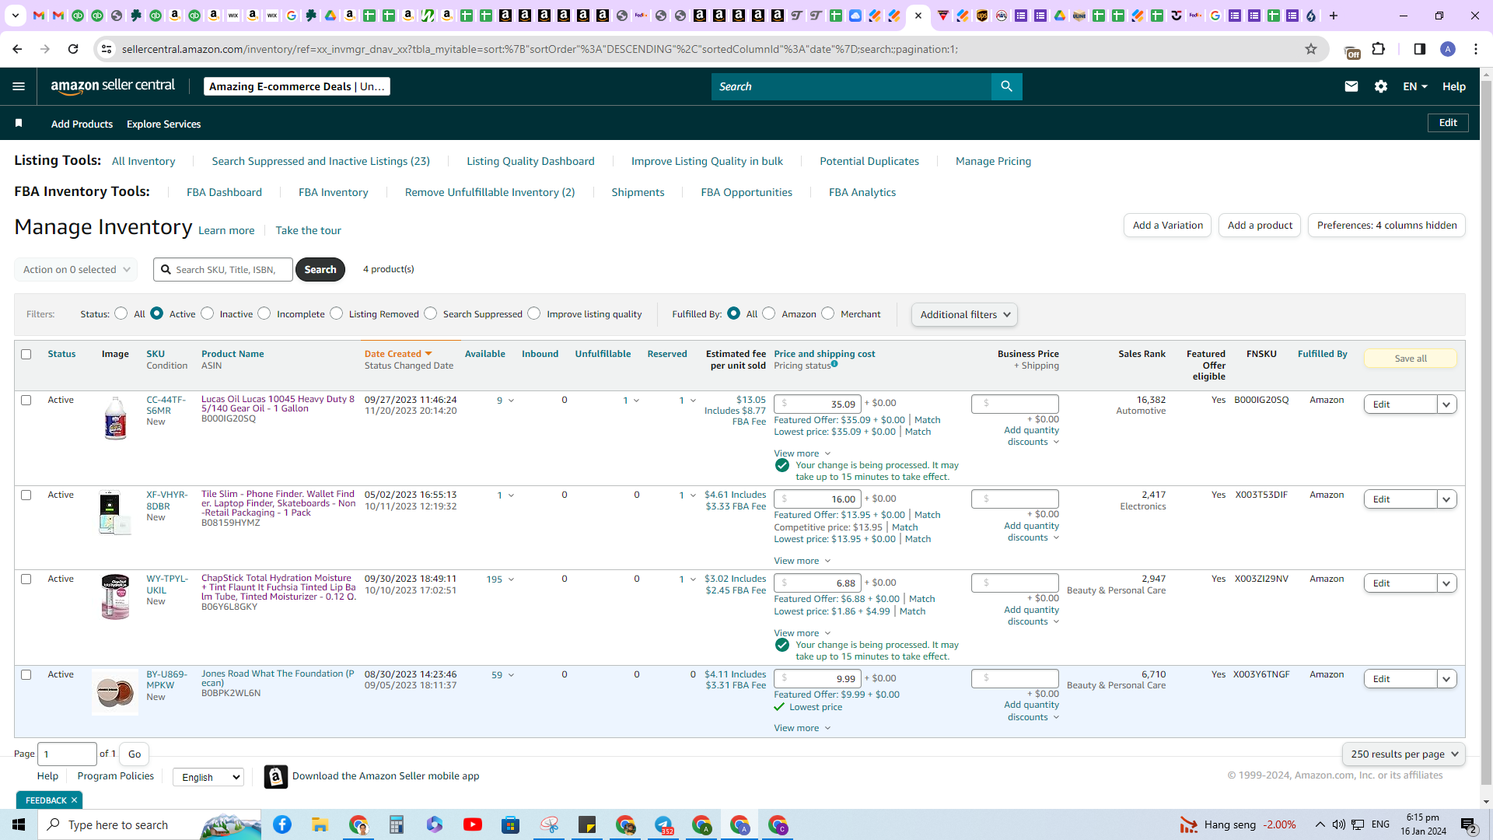
Task: Open the Windows notification center
Action: [1468, 824]
